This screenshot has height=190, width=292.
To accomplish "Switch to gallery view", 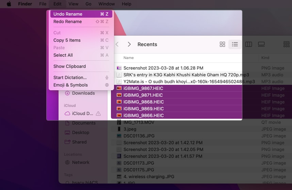I will point(261,44).
